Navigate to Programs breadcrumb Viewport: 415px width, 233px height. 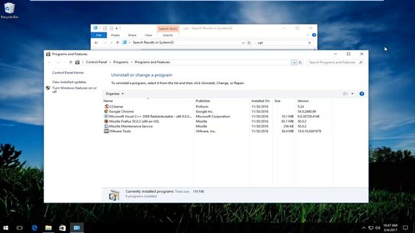coord(121,62)
